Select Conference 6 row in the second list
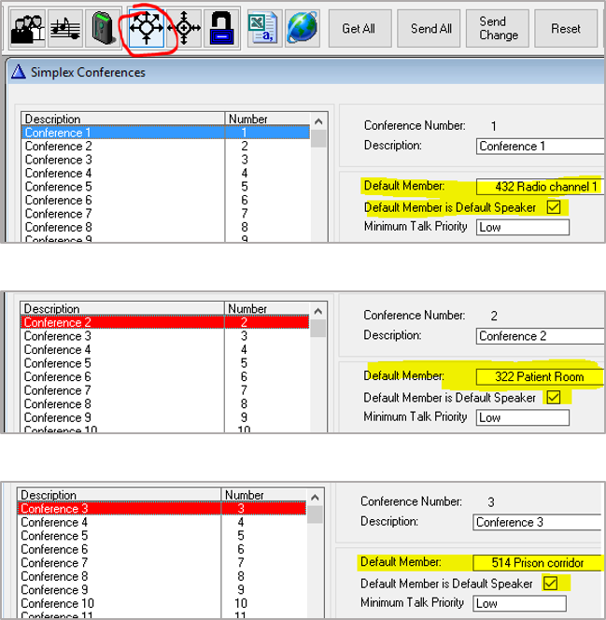The width and height of the screenshot is (606, 620). 164,377
